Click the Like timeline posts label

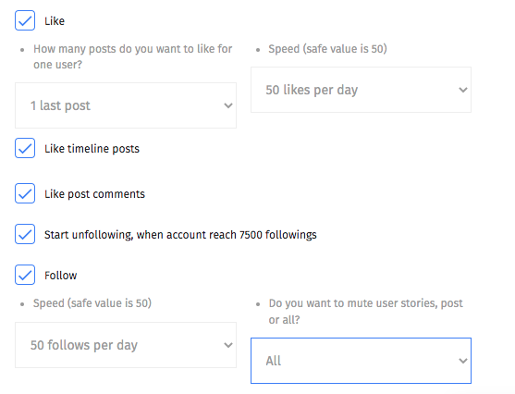coord(92,149)
